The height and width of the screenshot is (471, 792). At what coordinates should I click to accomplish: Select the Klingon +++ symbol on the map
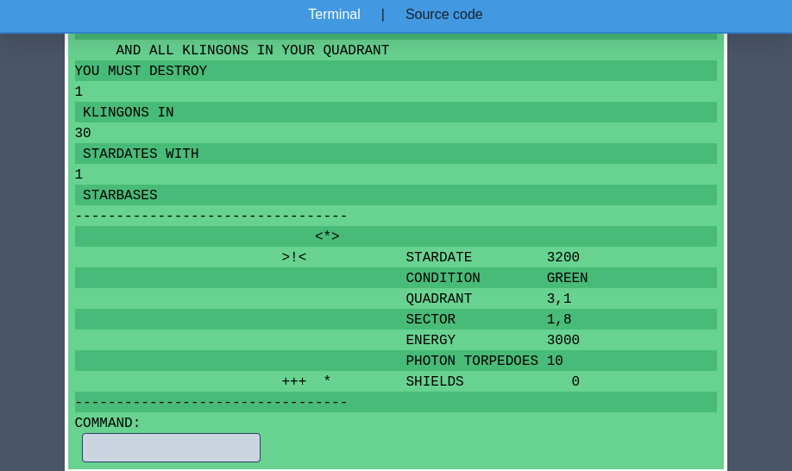[294, 381]
